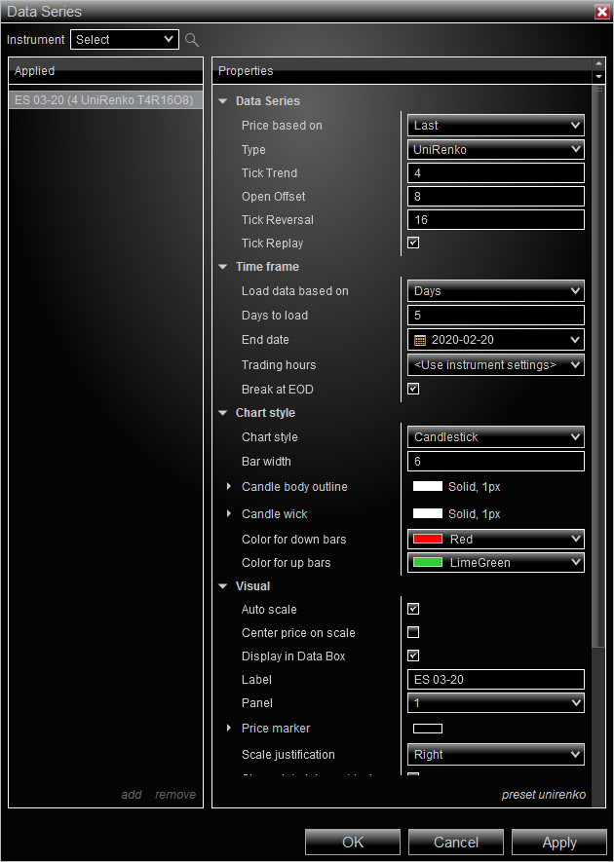Viewport: 614px width, 862px height.
Task: Click the Candle body outline color swatch
Action: [428, 487]
